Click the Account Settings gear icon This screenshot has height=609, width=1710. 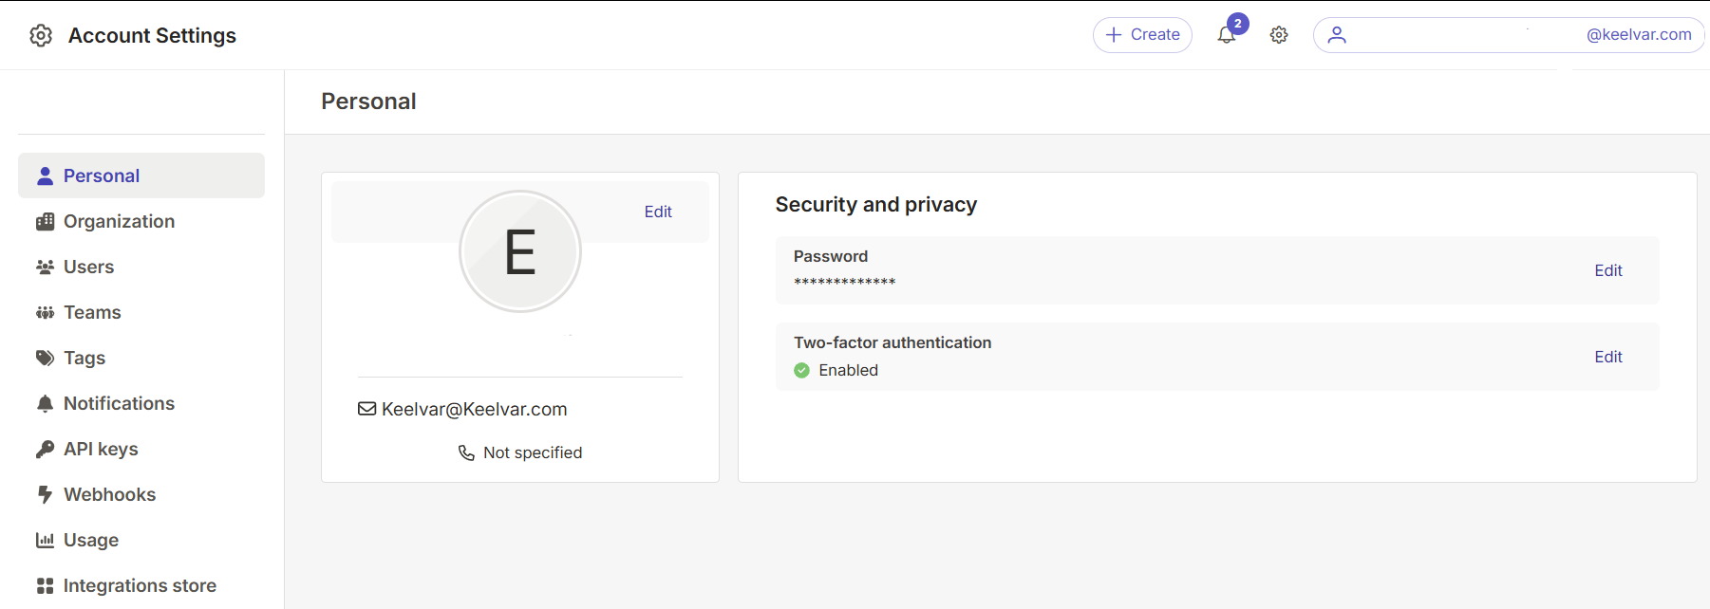pyautogui.click(x=41, y=35)
